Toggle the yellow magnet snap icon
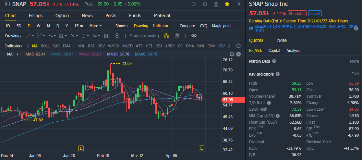This screenshot has height=160, width=362. [x=166, y=36]
